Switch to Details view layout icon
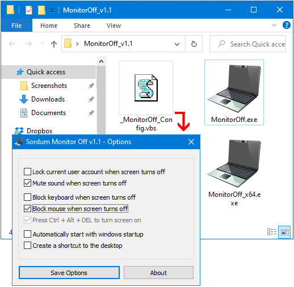Image resolution: width=294 pixels, height=287 pixels. click(x=272, y=232)
